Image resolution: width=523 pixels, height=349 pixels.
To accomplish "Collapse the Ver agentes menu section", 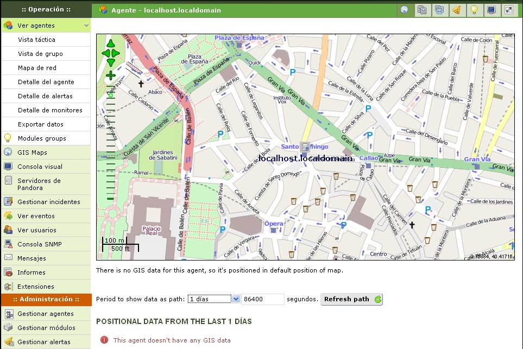I will [x=46, y=26].
